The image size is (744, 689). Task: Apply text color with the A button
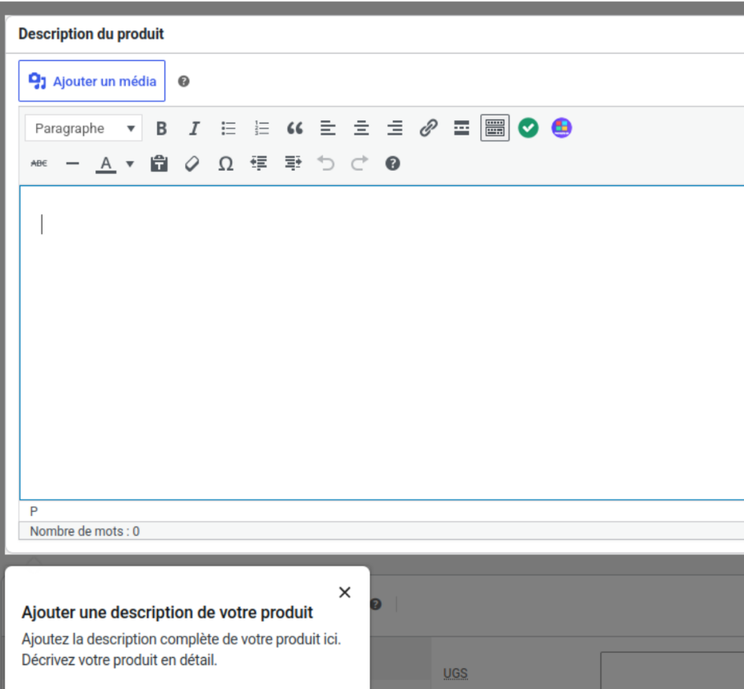[106, 164]
